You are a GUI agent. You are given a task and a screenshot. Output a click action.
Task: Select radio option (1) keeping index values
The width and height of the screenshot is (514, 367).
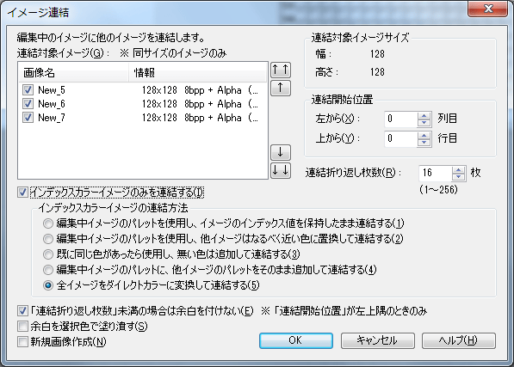point(48,223)
